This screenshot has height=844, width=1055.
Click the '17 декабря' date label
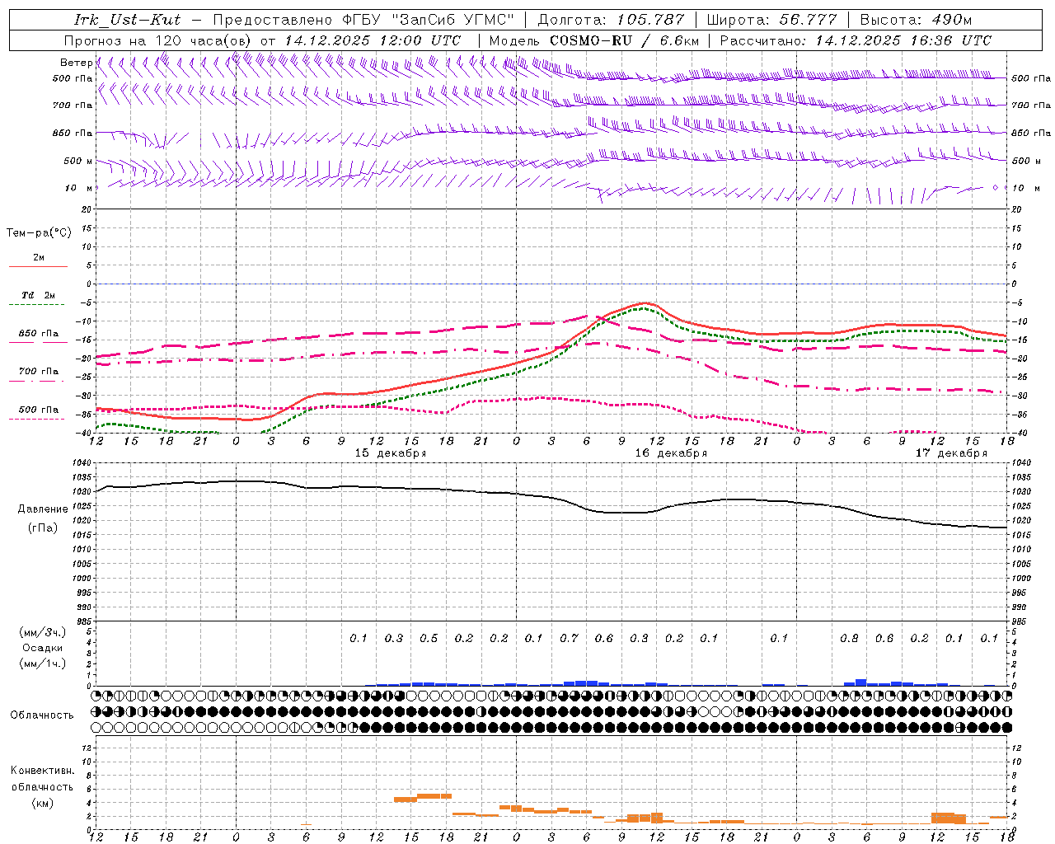(x=951, y=453)
